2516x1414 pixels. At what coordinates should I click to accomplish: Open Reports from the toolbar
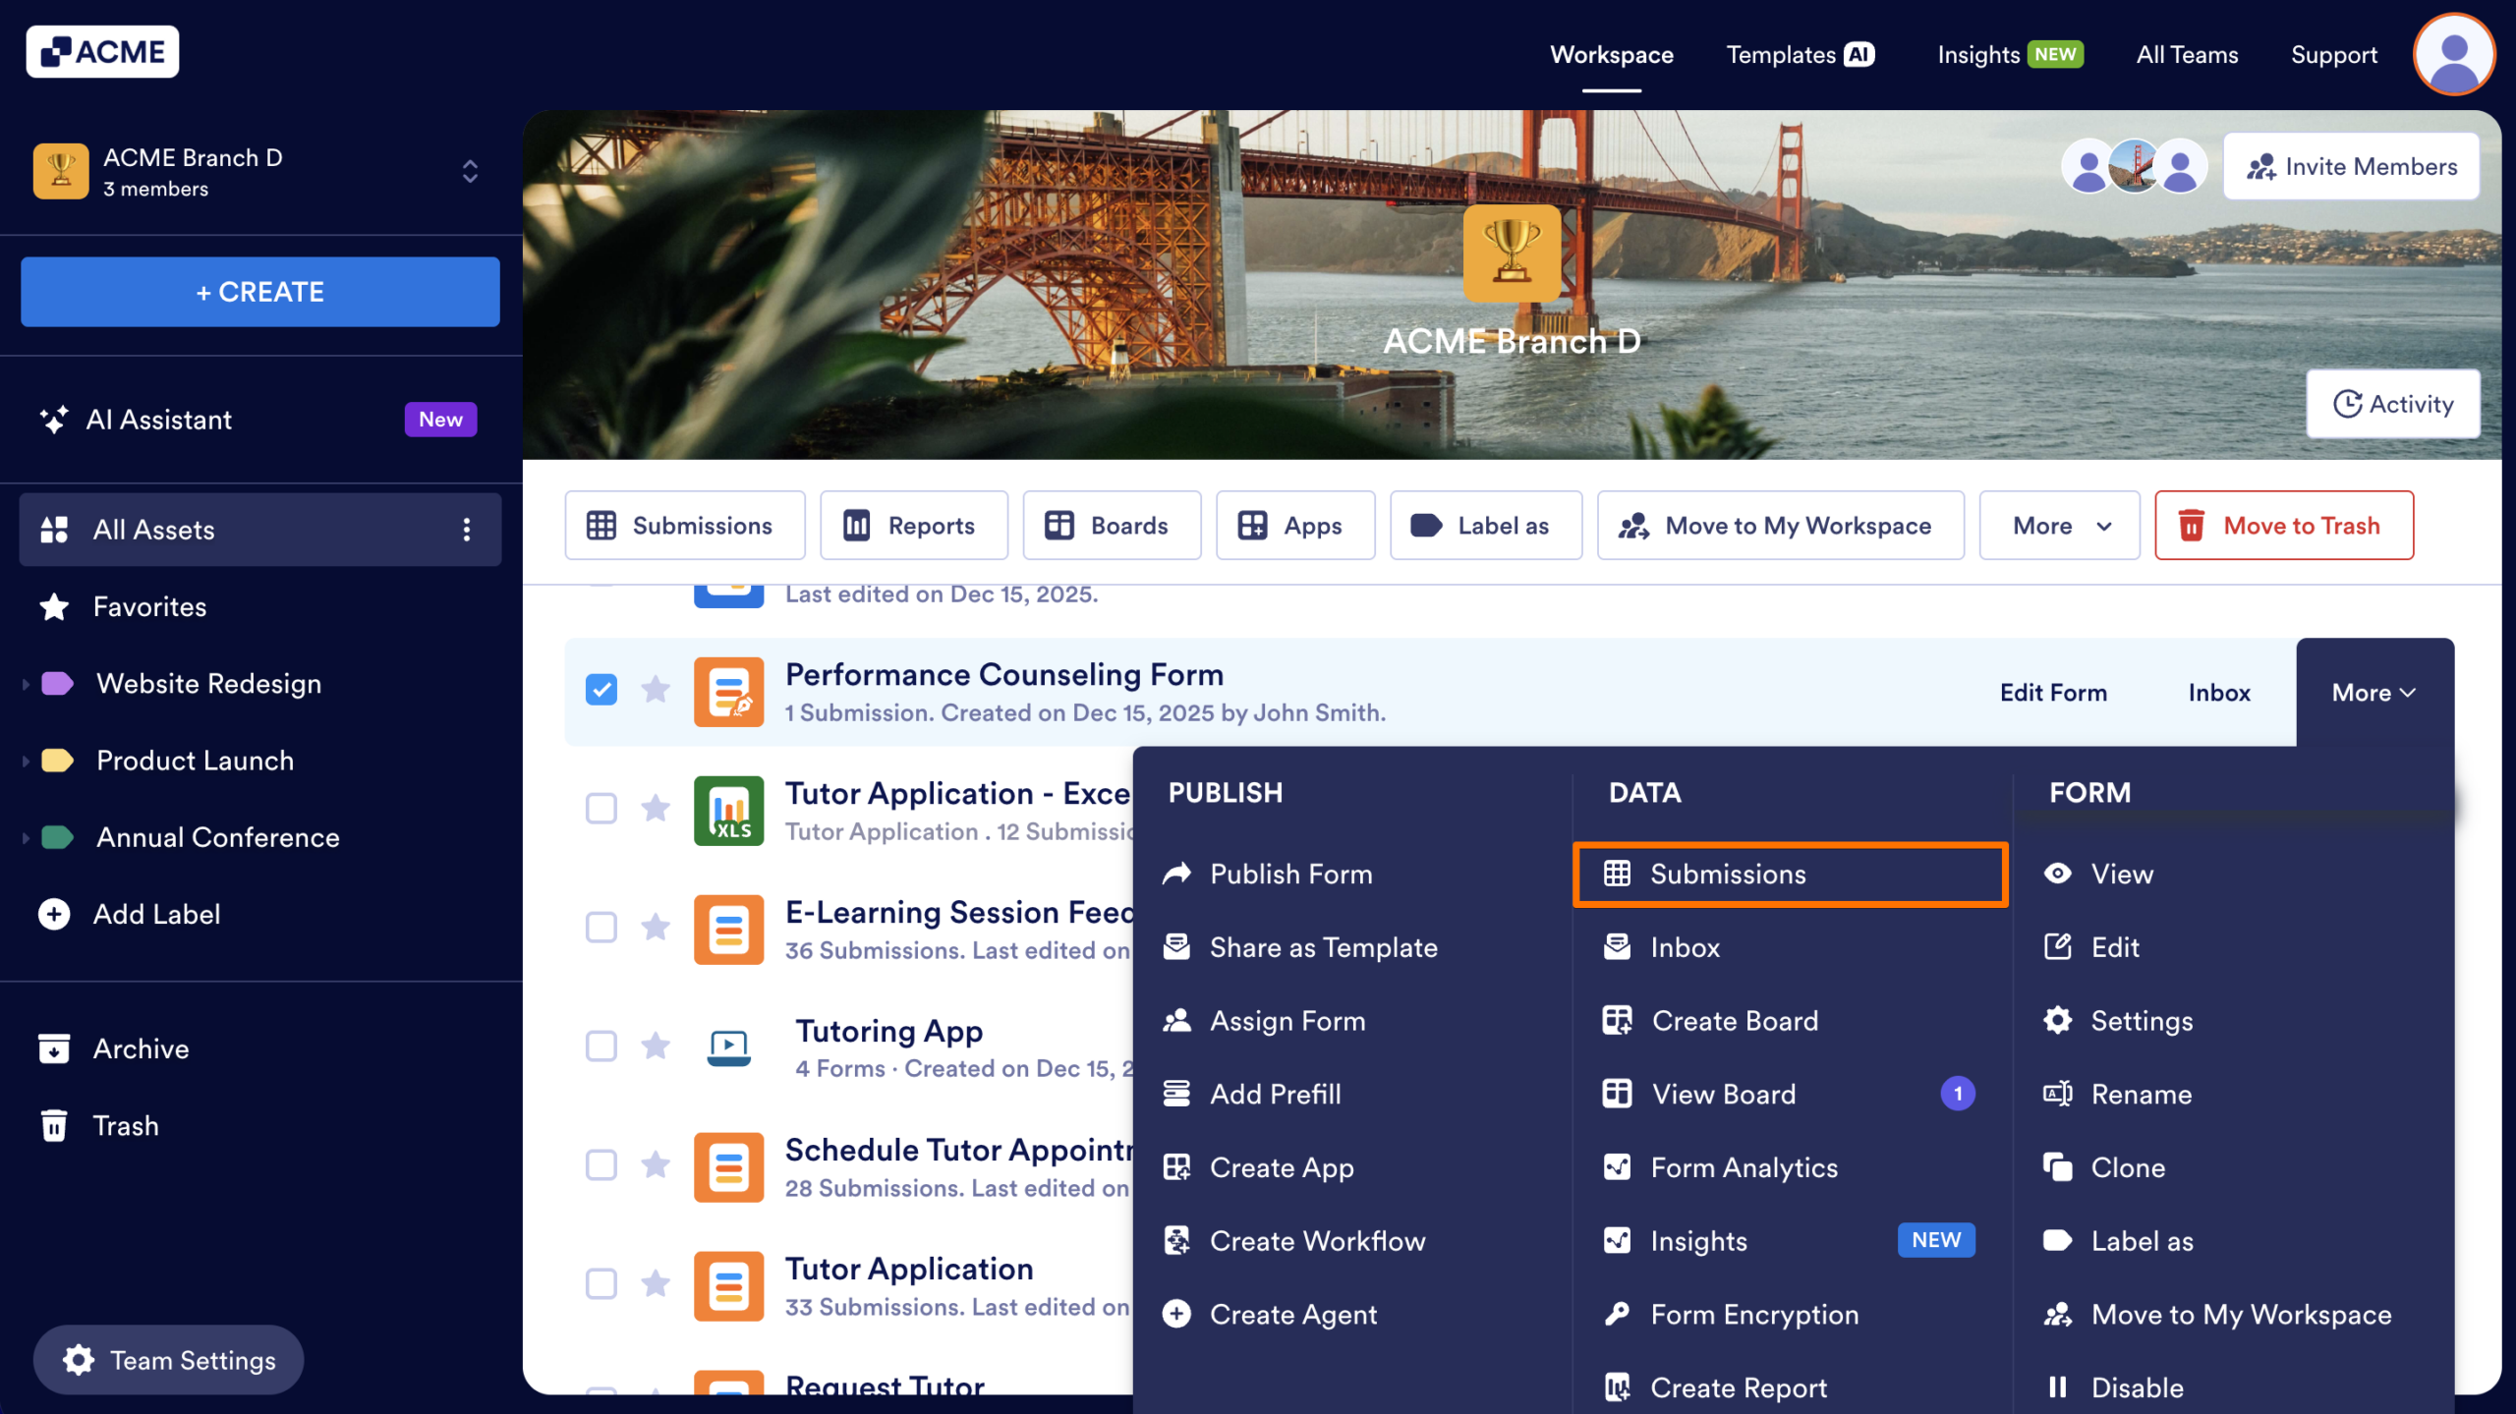(x=913, y=525)
